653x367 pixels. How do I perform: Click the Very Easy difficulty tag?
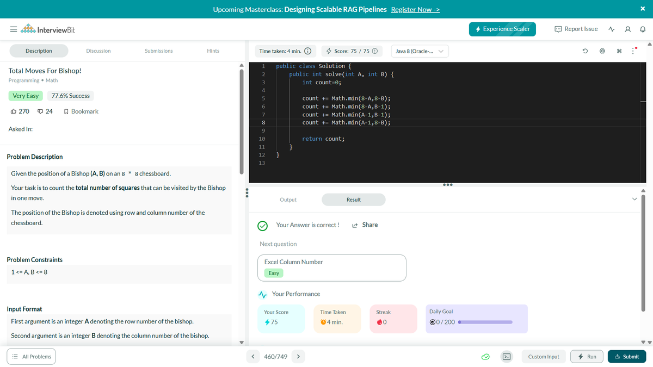[x=26, y=96]
